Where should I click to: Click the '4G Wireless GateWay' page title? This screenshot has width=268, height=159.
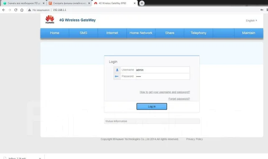(77, 20)
